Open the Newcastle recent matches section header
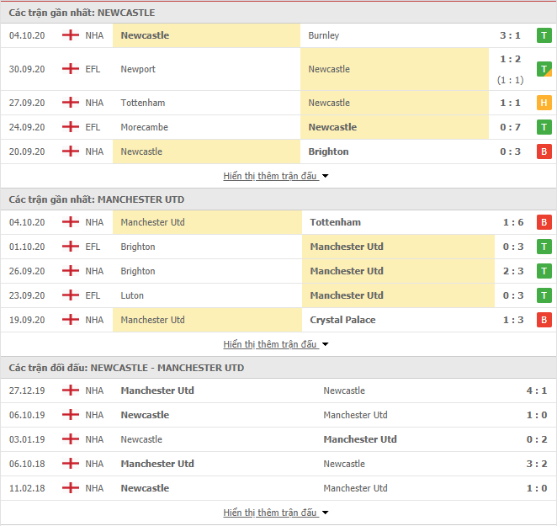Screen dimensions: 557x526 pos(82,13)
